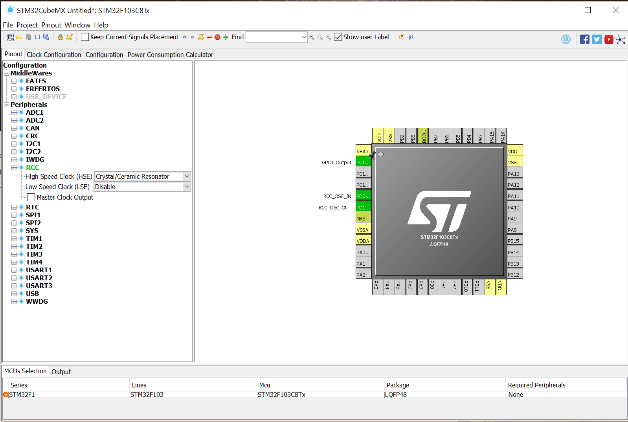
Task: Click the green PC1.. GPIO_Output pin
Action: 363,162
